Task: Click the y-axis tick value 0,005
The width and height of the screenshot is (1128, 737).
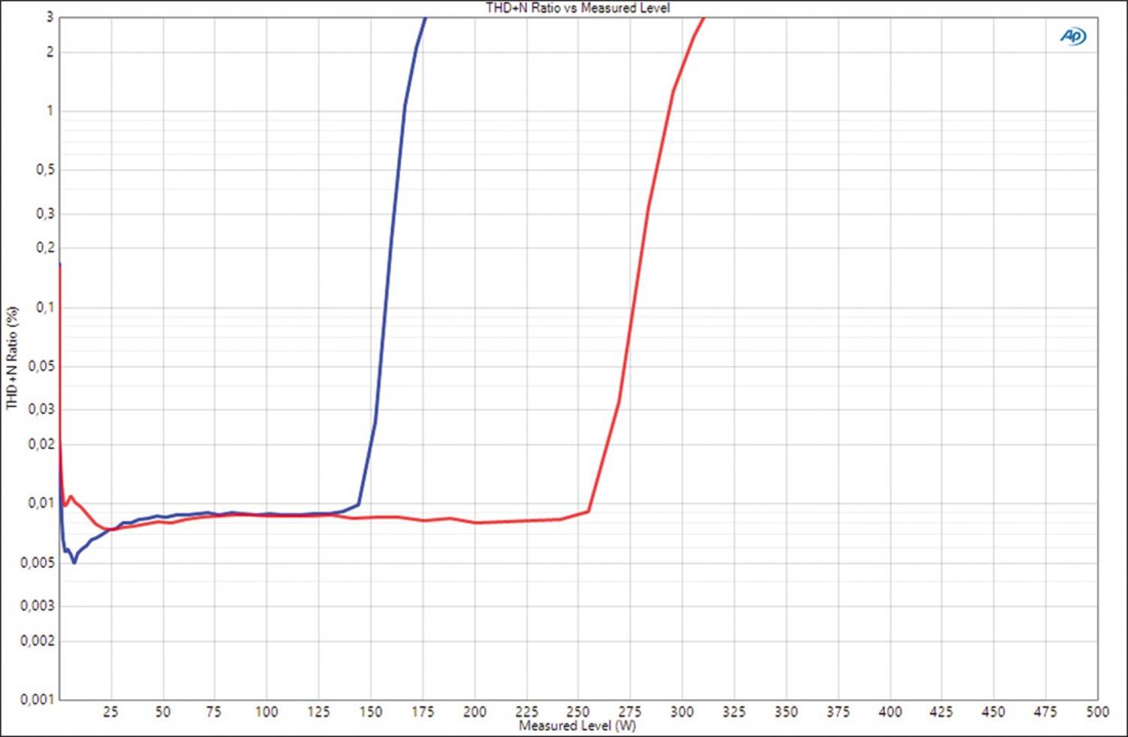Action: pos(38,563)
